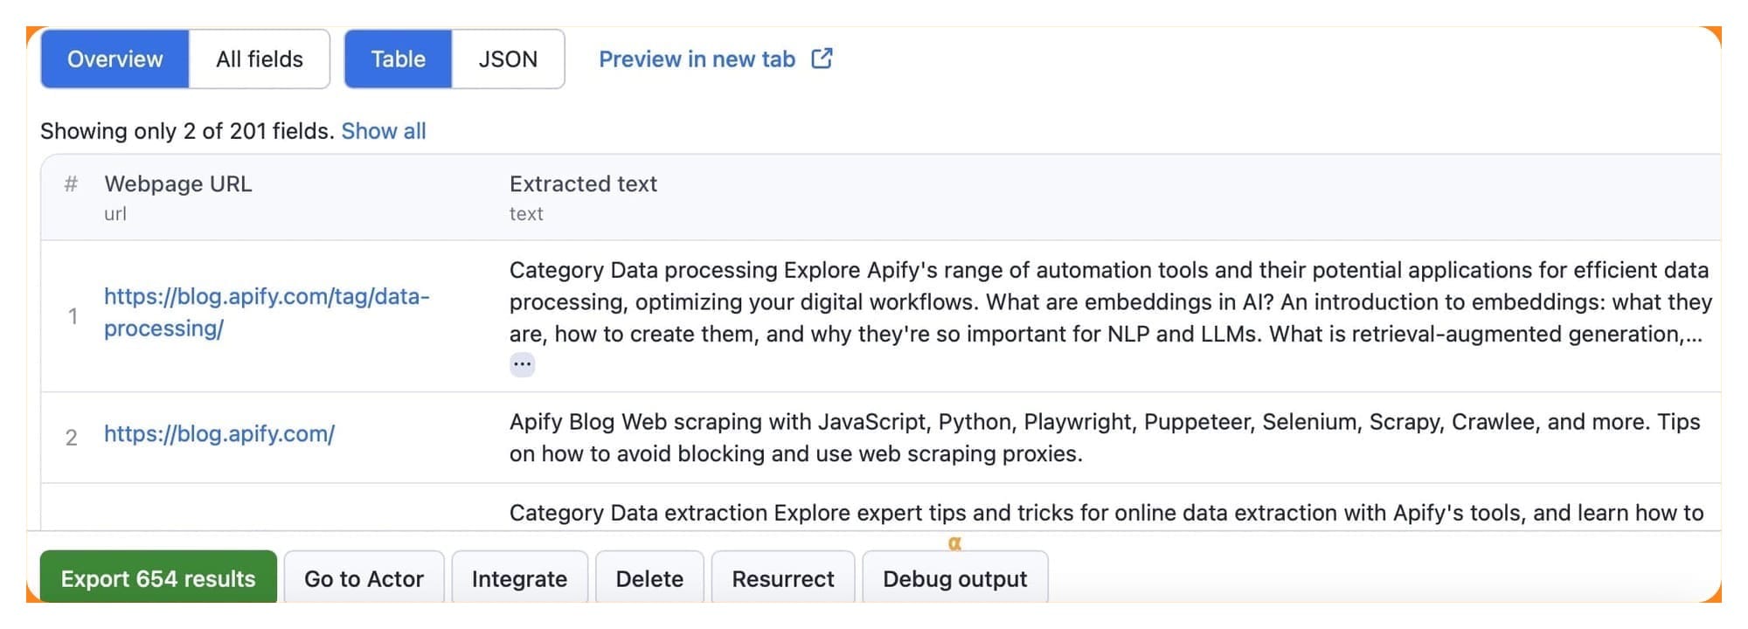Switch to the All fields view

258,59
